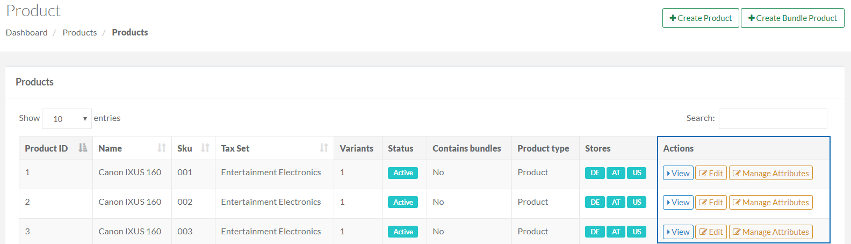Click DE store badge for product 1
Viewport: 851px width, 244px height.
[595, 173]
